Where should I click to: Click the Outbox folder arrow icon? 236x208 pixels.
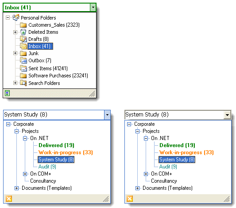(23, 60)
